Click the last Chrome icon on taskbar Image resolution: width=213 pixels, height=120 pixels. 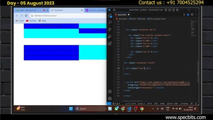tap(142, 109)
